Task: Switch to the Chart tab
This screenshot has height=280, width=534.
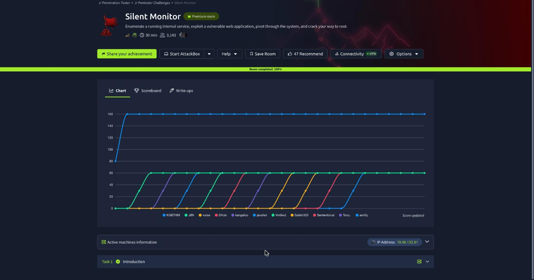Action: tap(117, 91)
